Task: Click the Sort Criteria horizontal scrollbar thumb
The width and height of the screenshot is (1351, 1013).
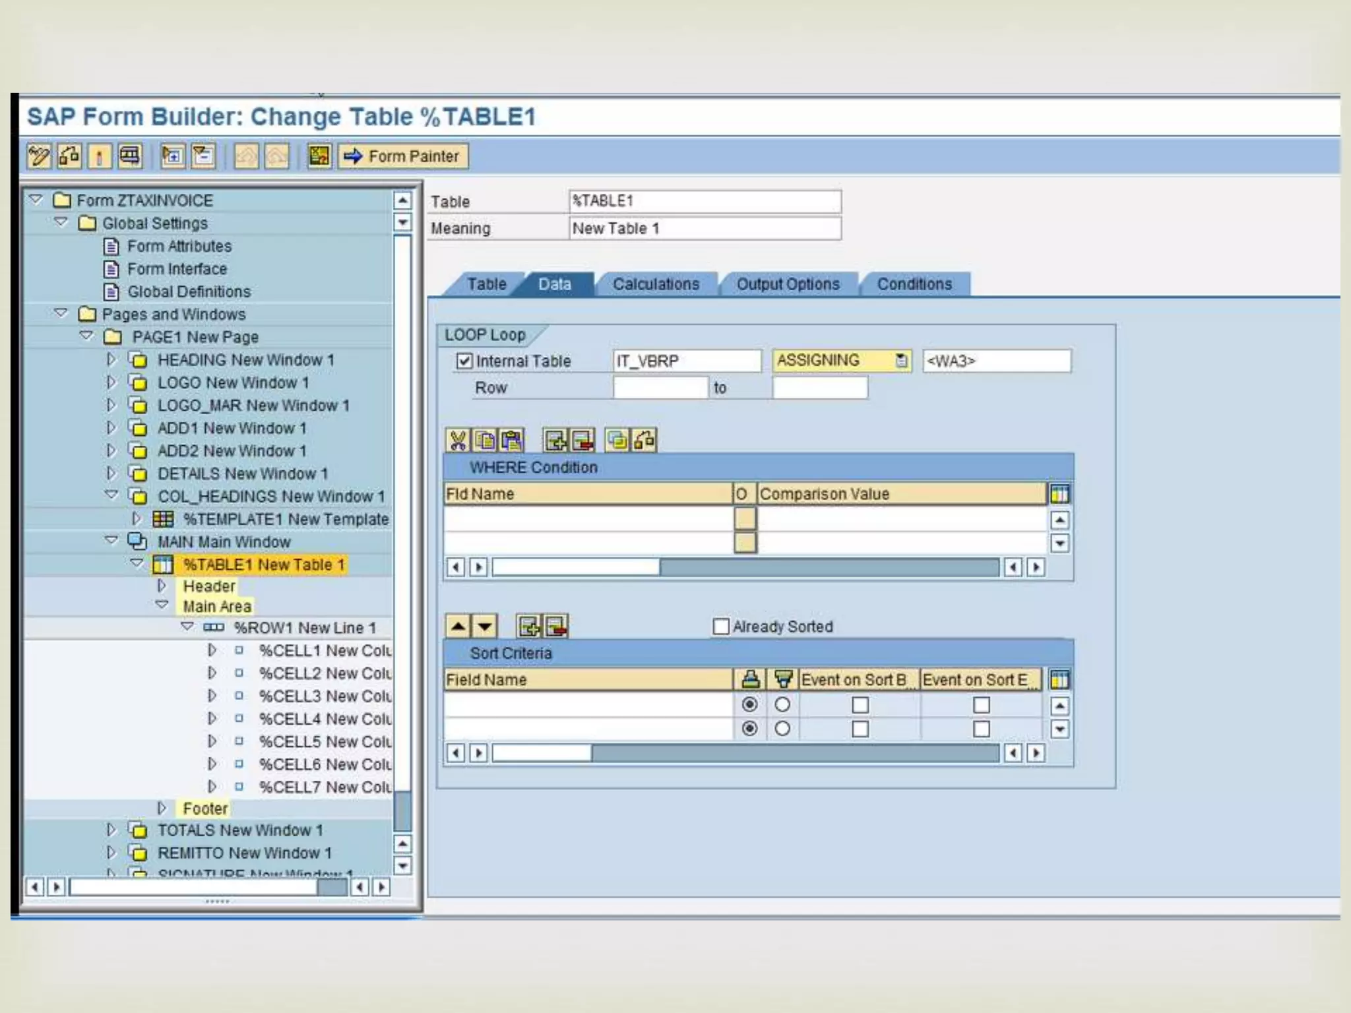Action: (541, 752)
